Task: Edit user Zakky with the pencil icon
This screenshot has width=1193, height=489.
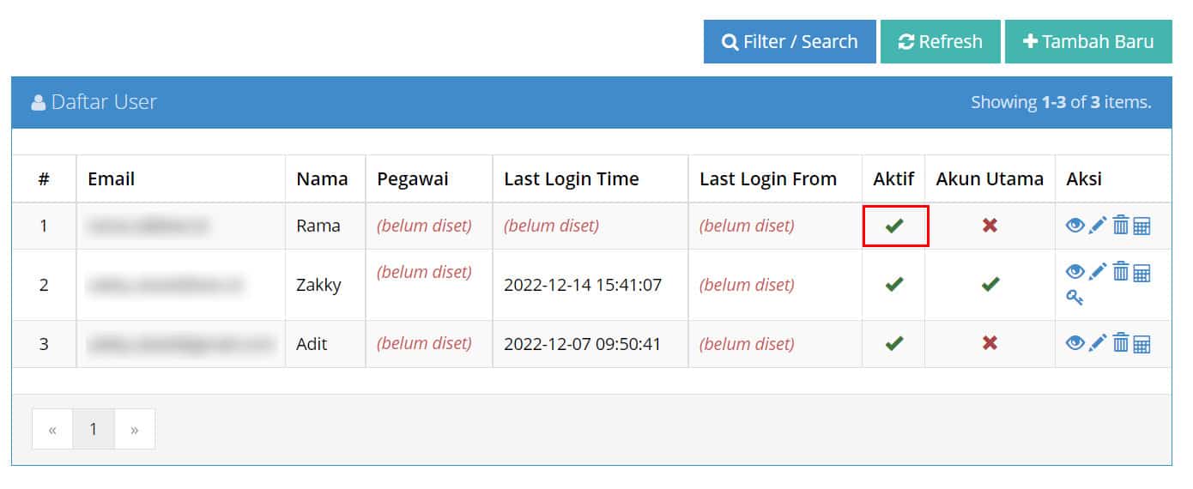Action: click(1098, 272)
